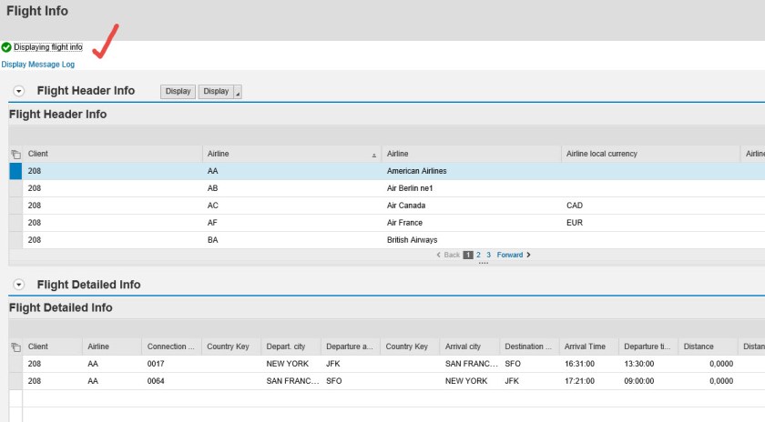Go to page 2 of results
The width and height of the screenshot is (765, 422).
pos(478,255)
